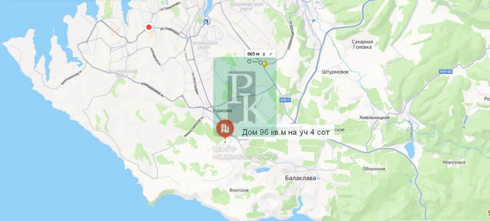Open the Дом 96 кв.м на уч 4 сот label
Viewport: 490px width, 221px height.
click(286, 133)
